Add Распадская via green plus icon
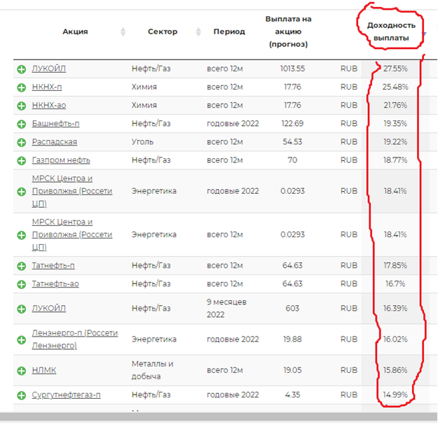The image size is (438, 424). click(22, 143)
